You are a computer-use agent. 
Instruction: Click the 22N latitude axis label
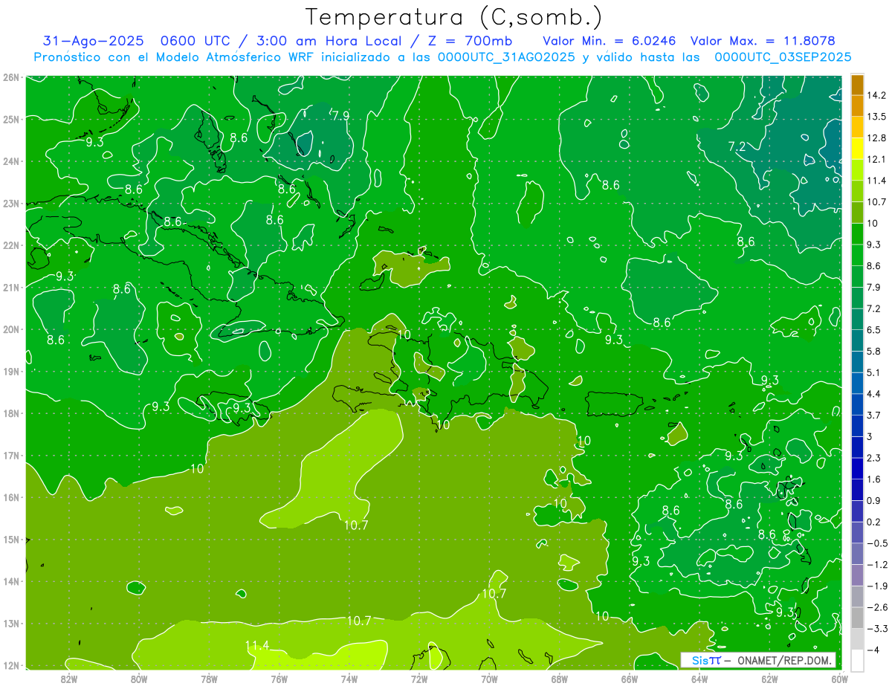pos(10,245)
